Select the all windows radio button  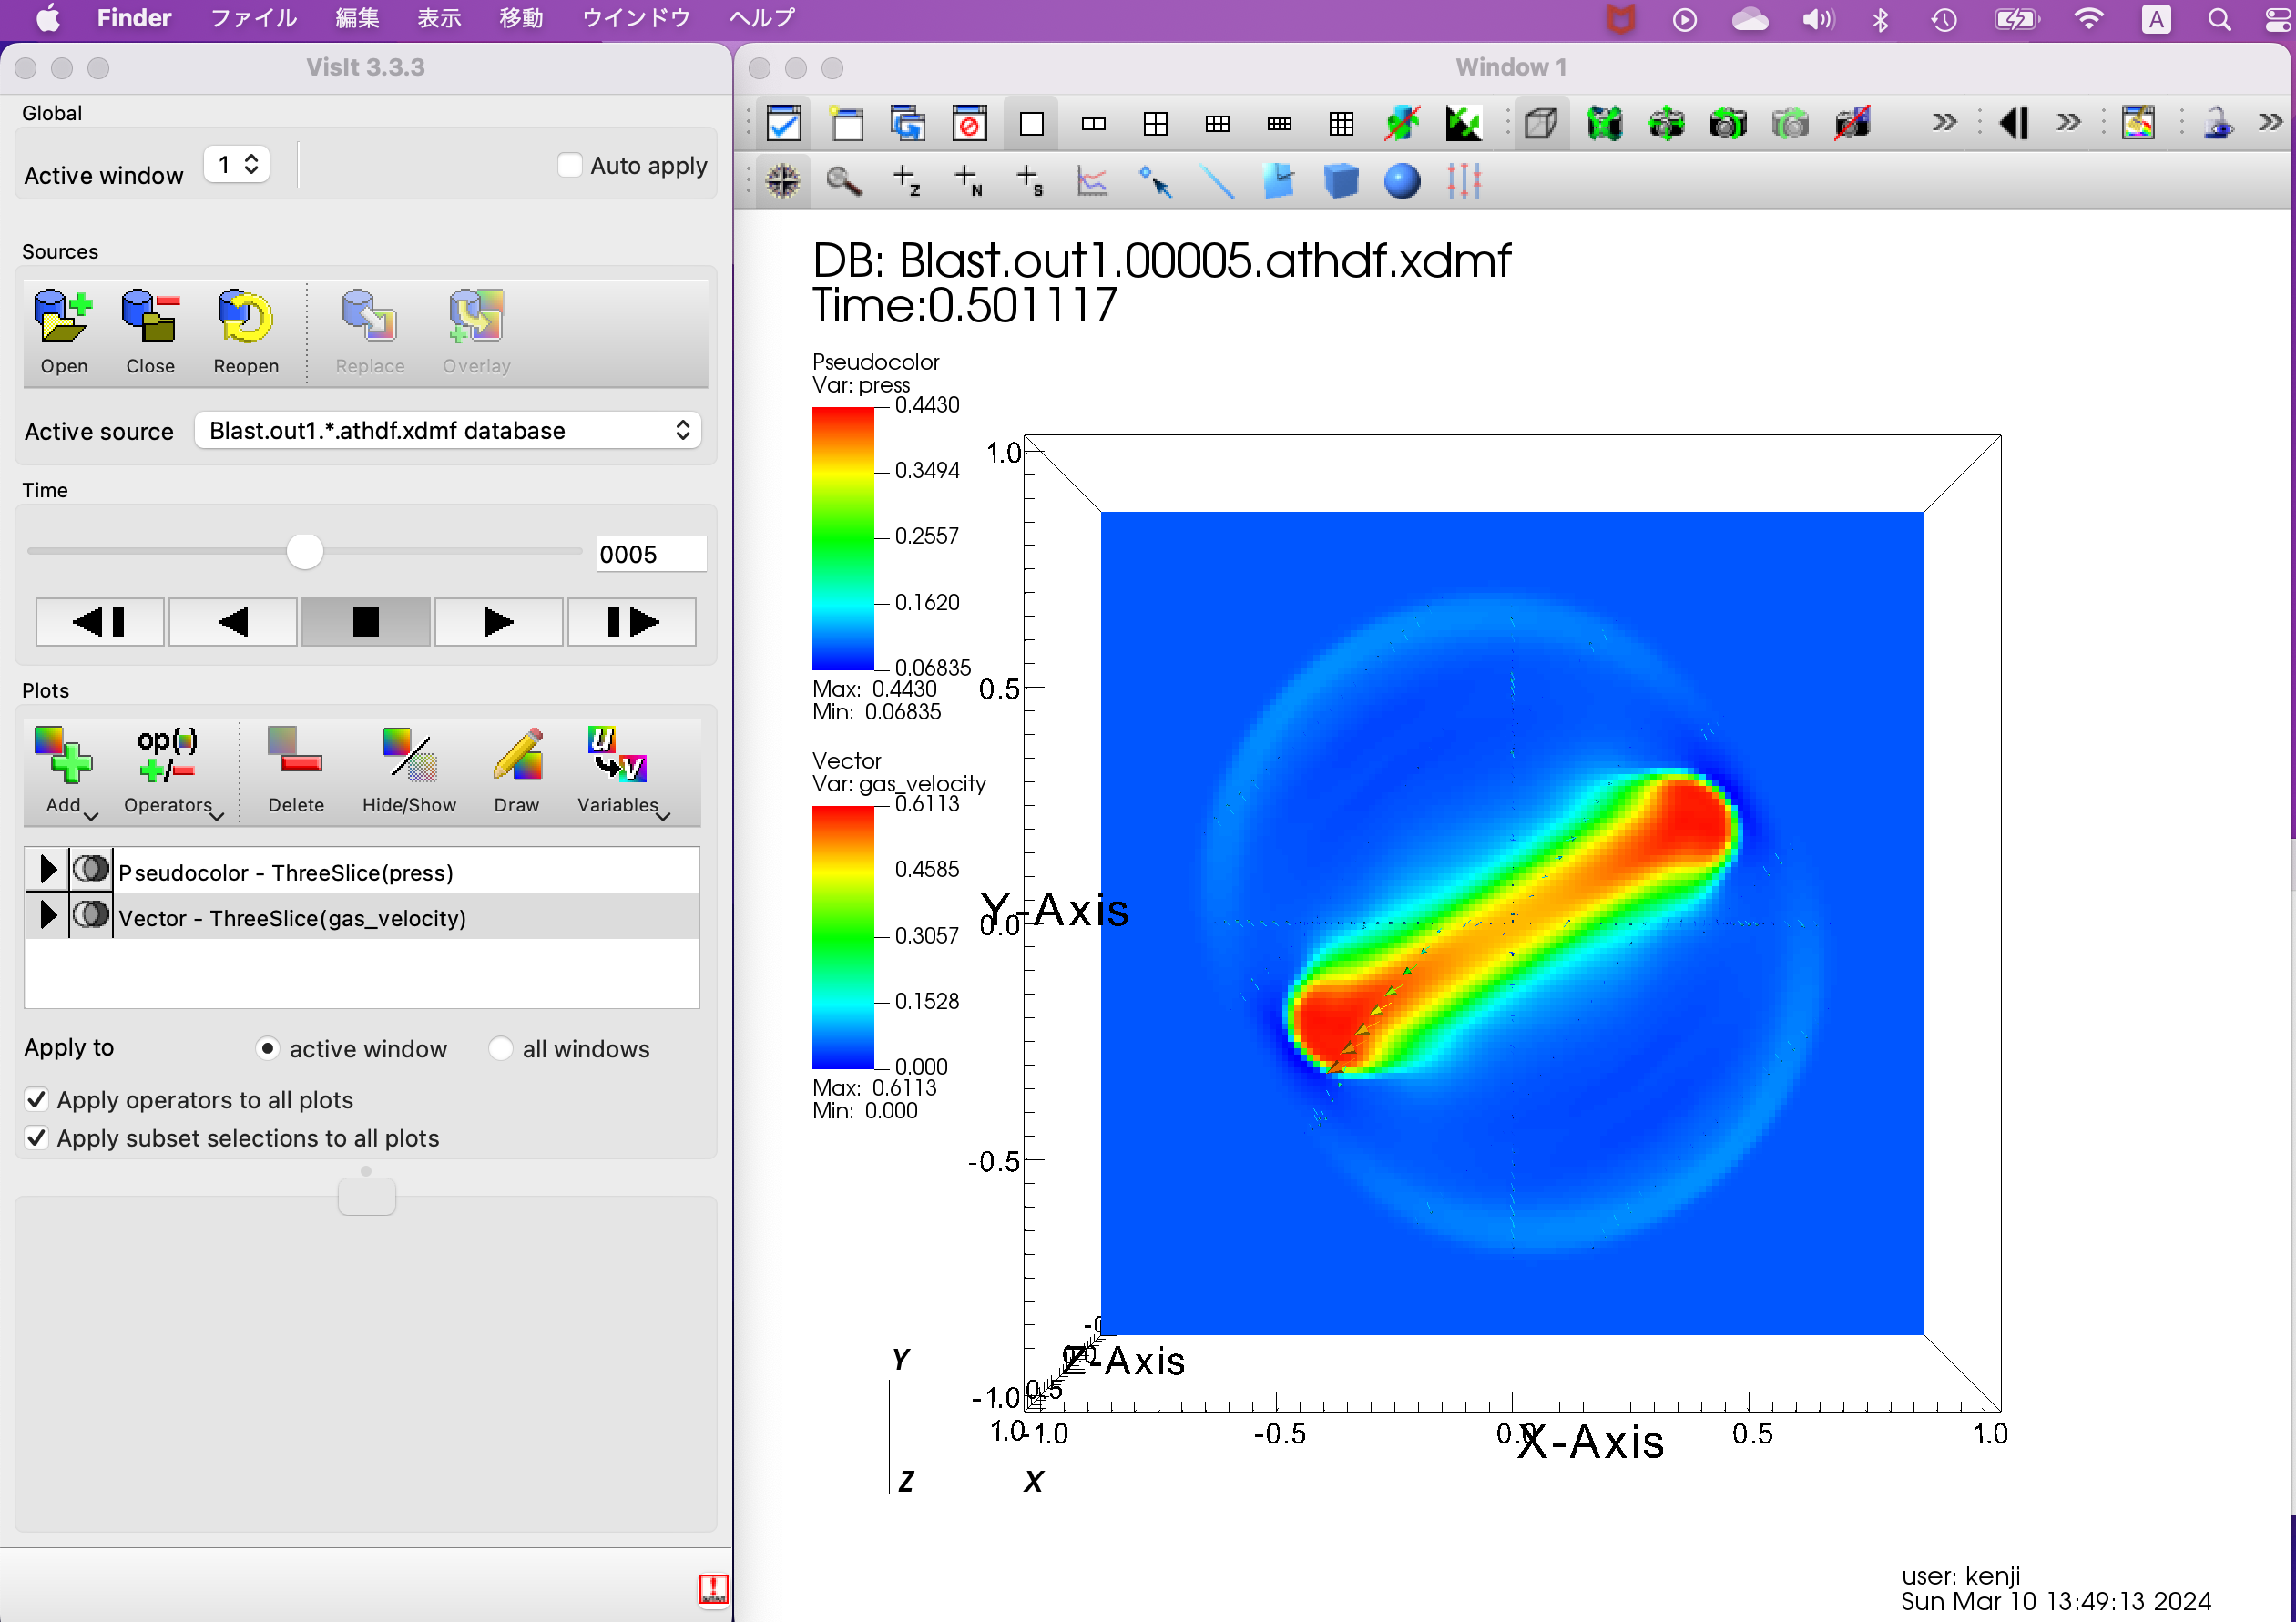pyautogui.click(x=500, y=1048)
